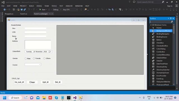Viewport: 179px width, 101px height.
Task: Select ErrorProvider in the Toolbox
Action: [x=161, y=76]
